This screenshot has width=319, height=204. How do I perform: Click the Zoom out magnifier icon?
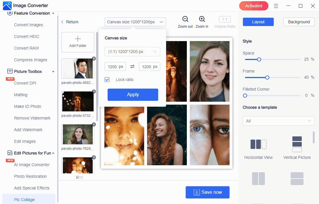(x=185, y=19)
